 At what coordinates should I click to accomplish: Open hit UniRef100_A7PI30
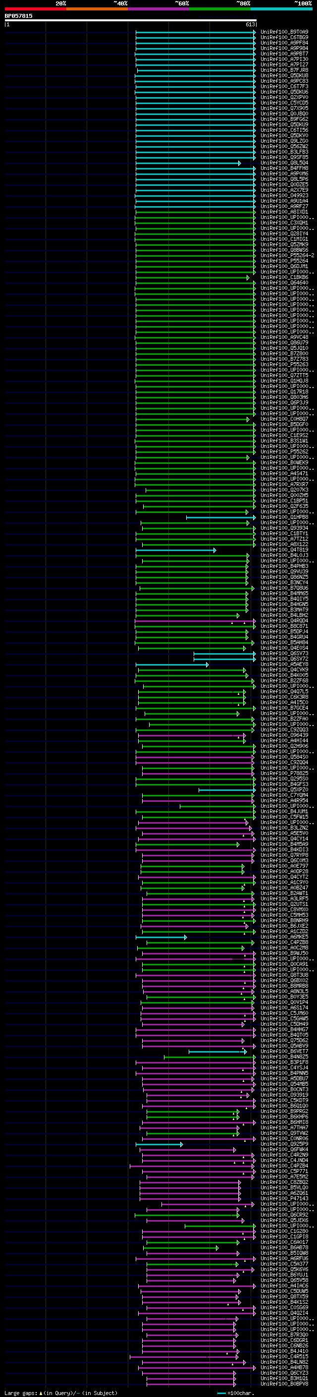tap(284, 59)
